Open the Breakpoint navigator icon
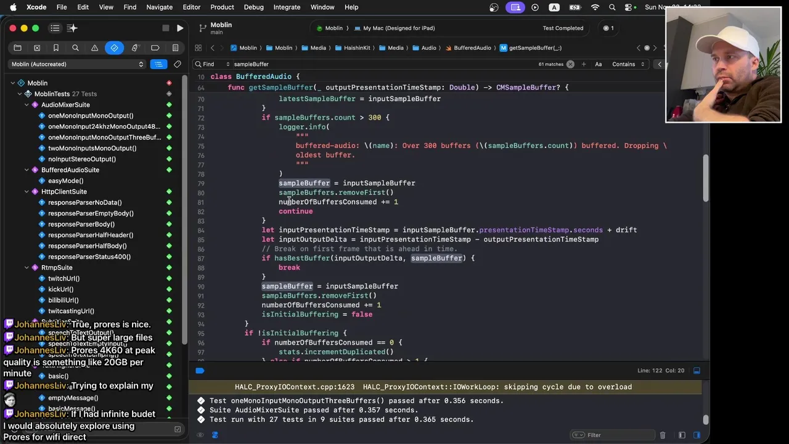 point(155,48)
